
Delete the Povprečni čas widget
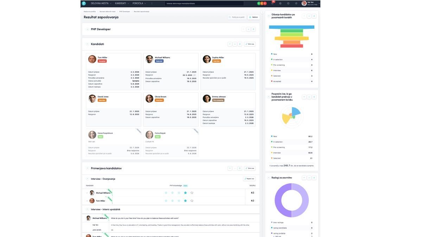pos(314,97)
